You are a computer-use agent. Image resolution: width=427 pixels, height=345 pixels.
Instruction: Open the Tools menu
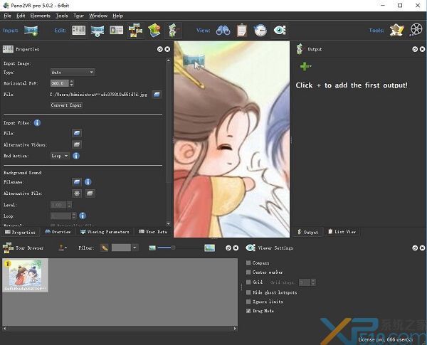(x=62, y=16)
